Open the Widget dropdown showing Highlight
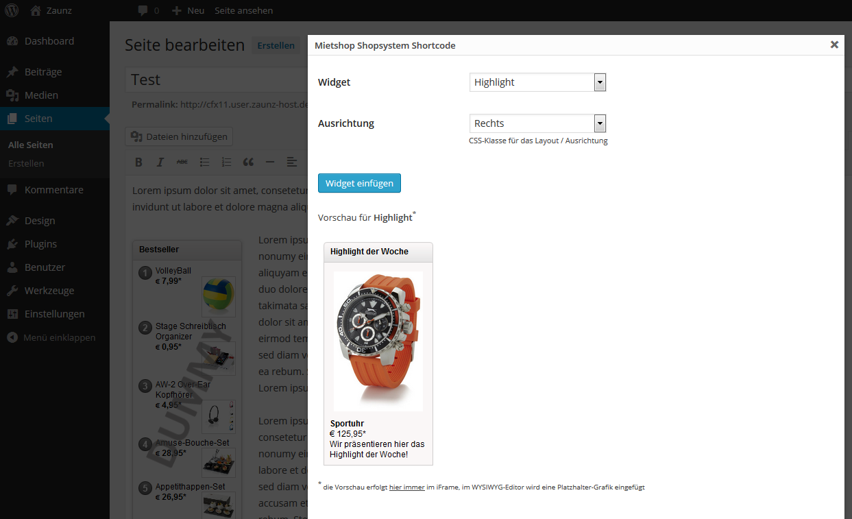The height and width of the screenshot is (519, 852). pyautogui.click(x=538, y=82)
